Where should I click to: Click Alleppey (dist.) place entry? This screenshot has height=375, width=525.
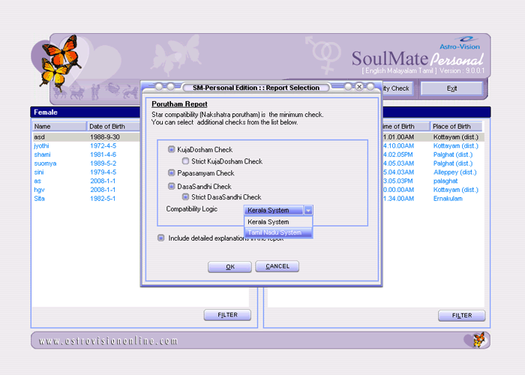454,172
